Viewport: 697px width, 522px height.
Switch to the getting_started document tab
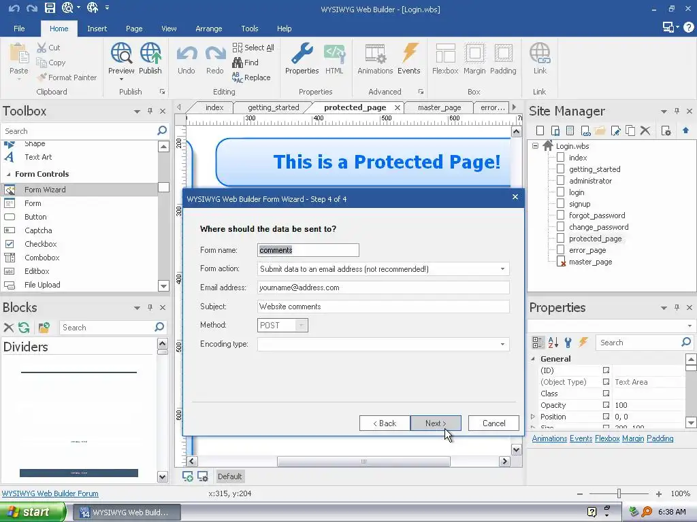coord(274,107)
